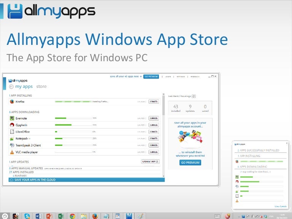Click the back arrow beside my apps
The image size is (292, 219).
pyautogui.click(x=11, y=87)
